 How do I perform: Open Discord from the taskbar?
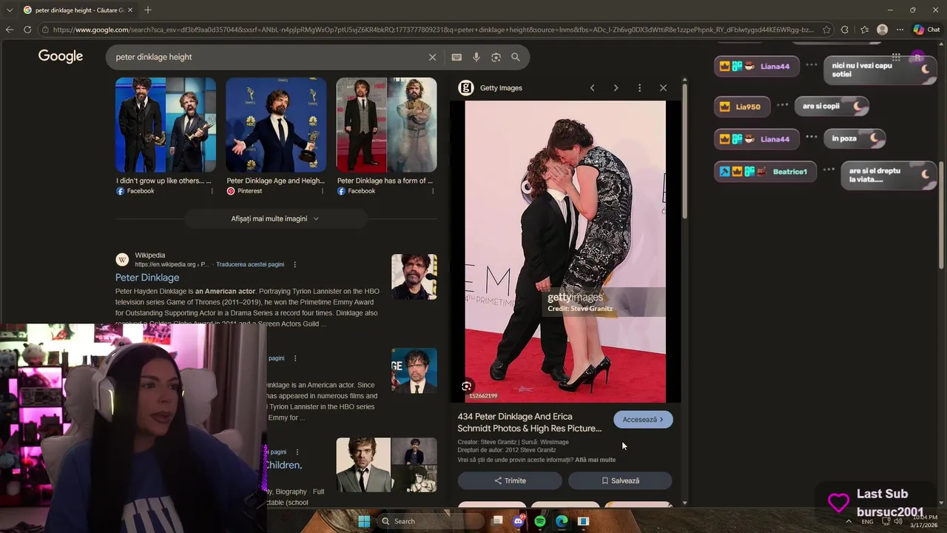coord(519,521)
